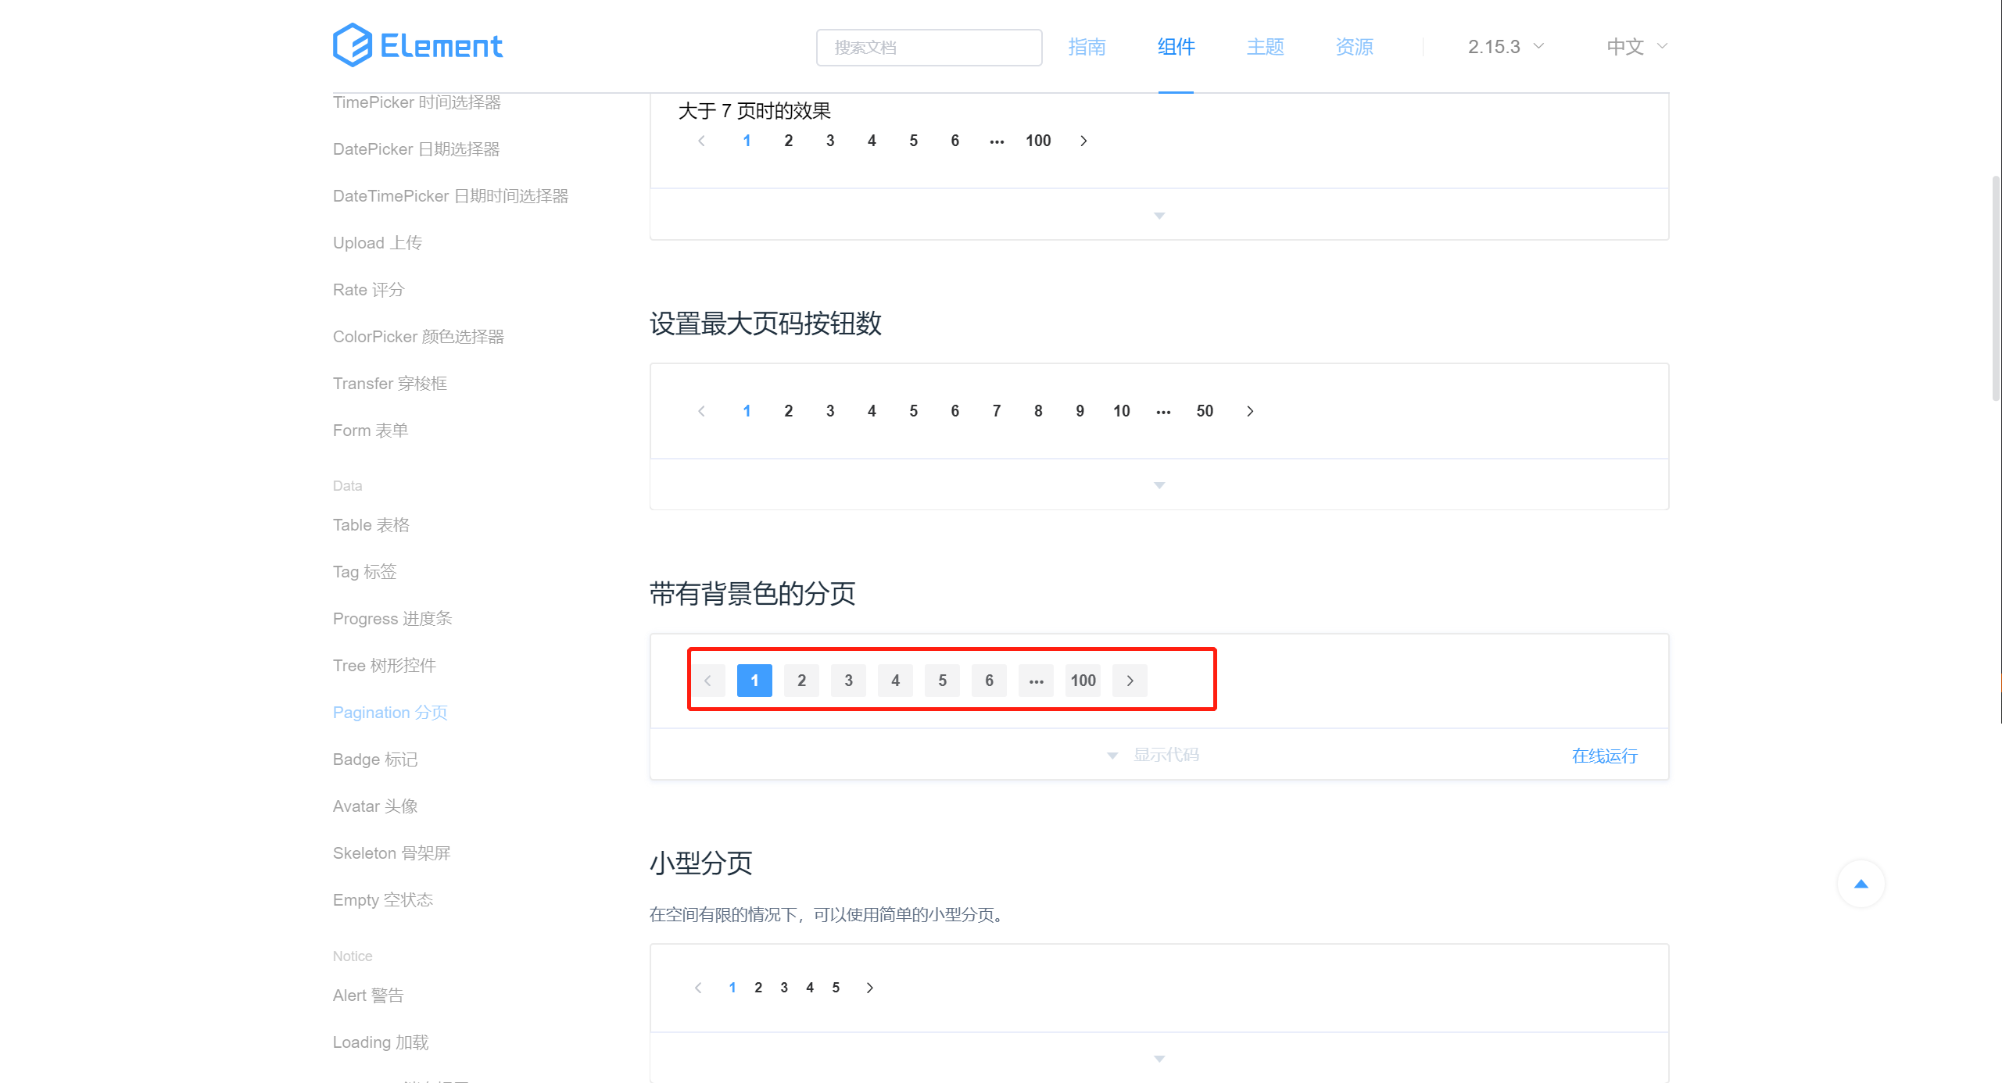Image resolution: width=2002 pixels, height=1083 pixels.
Task: Select highlighted page 1 in background pagination
Action: coord(754,681)
